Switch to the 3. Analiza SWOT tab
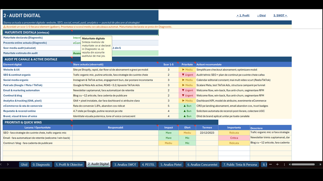The image size is (323, 181). (x=125, y=165)
